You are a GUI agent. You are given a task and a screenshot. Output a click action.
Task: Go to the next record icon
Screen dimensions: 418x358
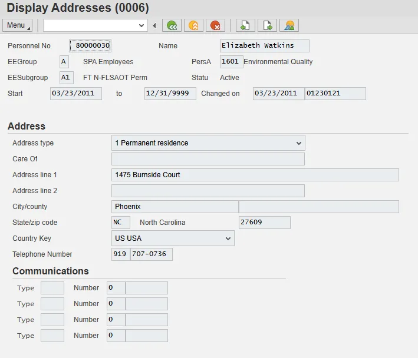tap(267, 25)
